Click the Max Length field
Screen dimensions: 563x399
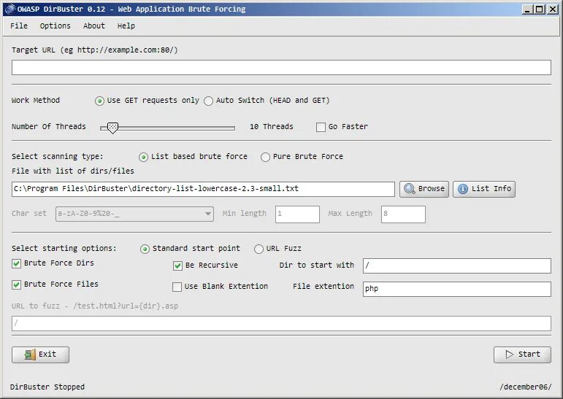(x=403, y=214)
